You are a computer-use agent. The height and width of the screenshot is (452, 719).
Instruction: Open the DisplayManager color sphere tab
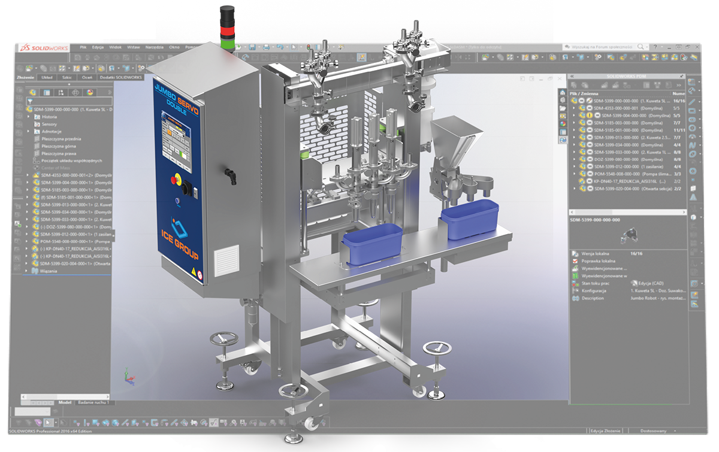point(90,93)
